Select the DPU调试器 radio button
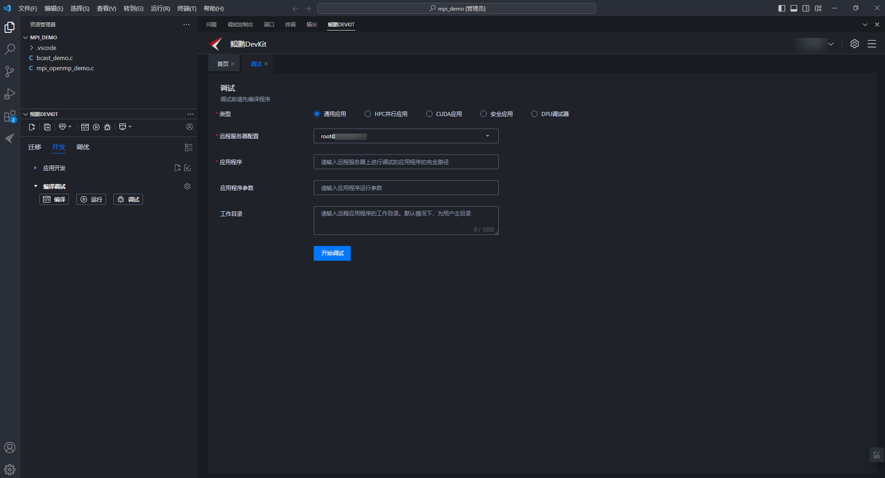 coord(534,114)
